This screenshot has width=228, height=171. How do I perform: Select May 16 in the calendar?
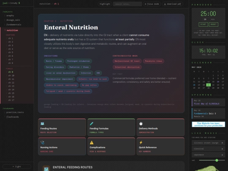click(218, 82)
